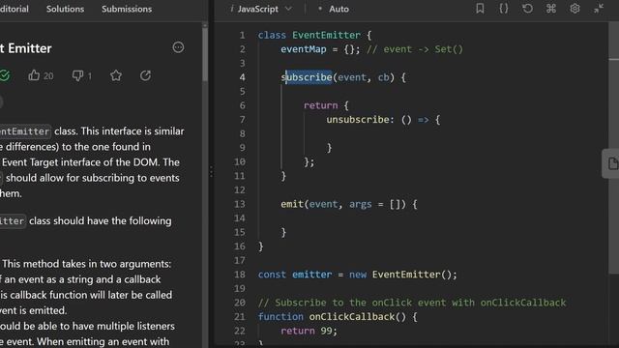
Task: Click the EventEmitter class name on line 1
Action: click(x=326, y=35)
